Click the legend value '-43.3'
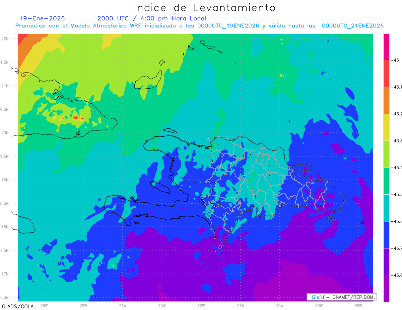The width and height of the screenshot is (402, 310). [x=397, y=140]
